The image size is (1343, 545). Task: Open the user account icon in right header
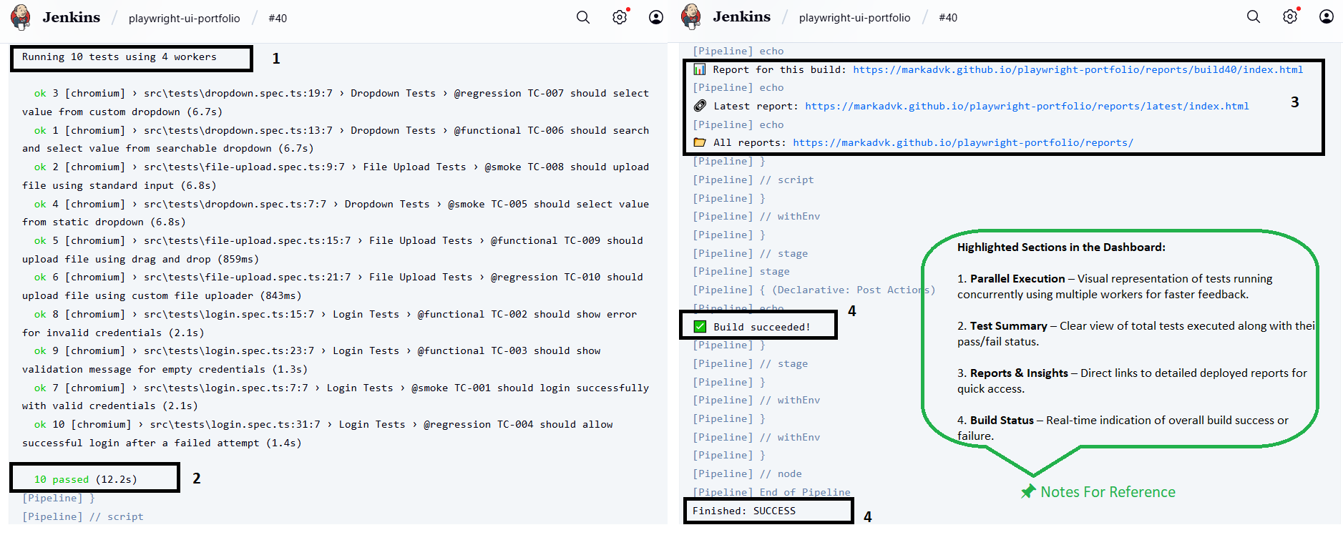(1327, 16)
